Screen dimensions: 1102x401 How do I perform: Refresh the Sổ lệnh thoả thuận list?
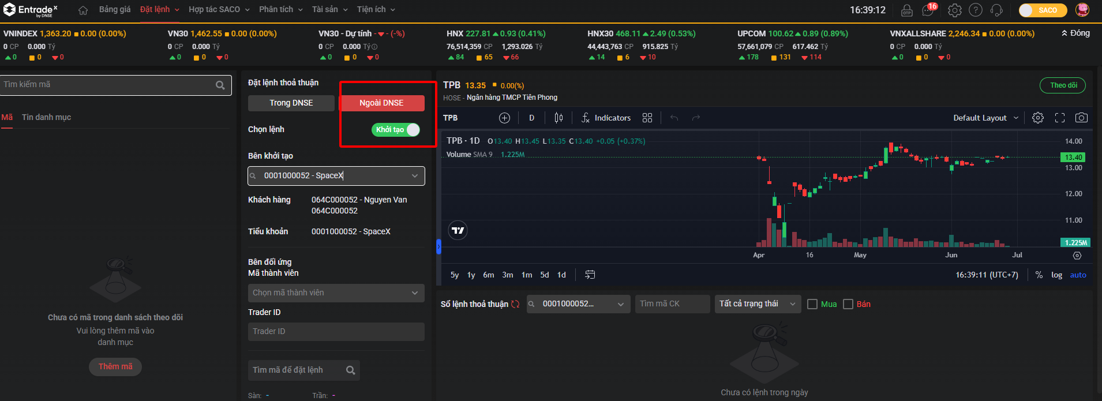[515, 304]
